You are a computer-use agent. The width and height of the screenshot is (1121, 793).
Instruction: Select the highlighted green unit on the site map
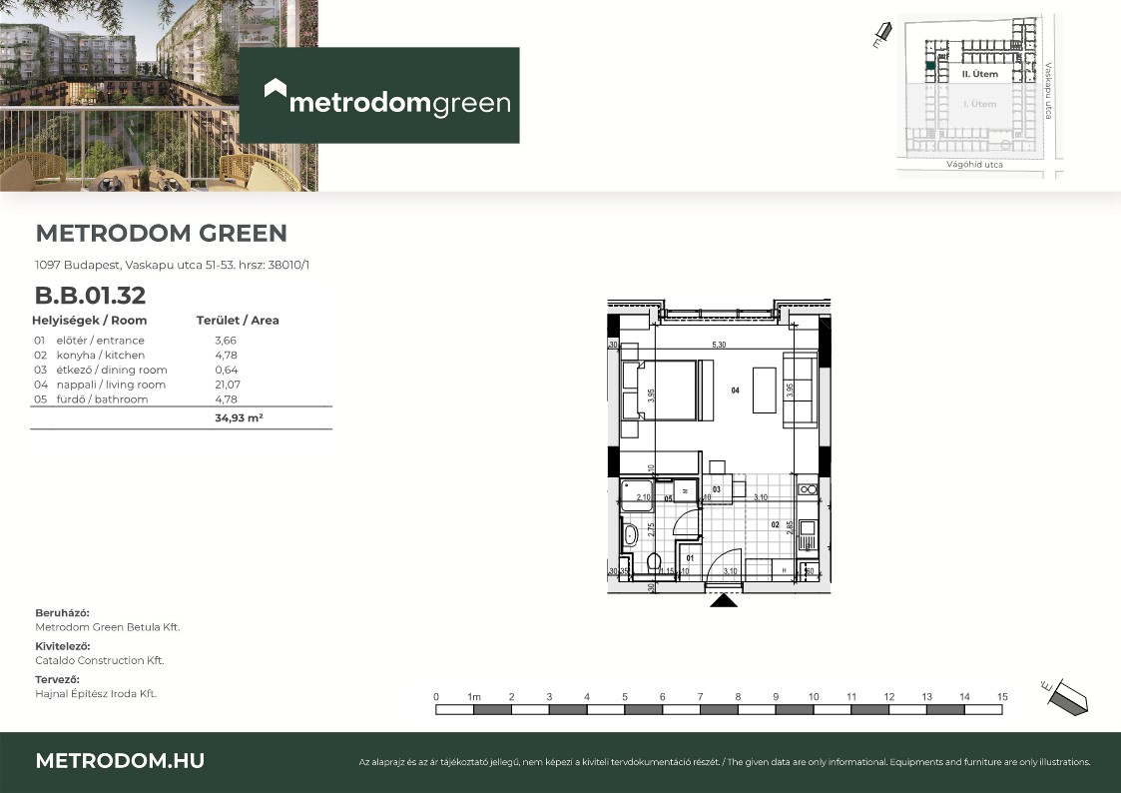pyautogui.click(x=929, y=67)
